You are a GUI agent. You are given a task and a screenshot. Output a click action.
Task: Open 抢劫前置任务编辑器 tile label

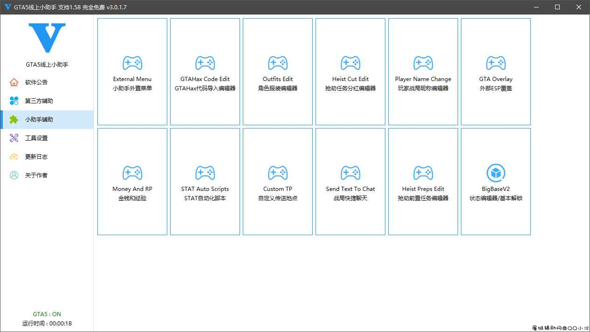[x=423, y=198]
